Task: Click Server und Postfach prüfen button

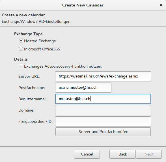Action: (x=103, y=132)
